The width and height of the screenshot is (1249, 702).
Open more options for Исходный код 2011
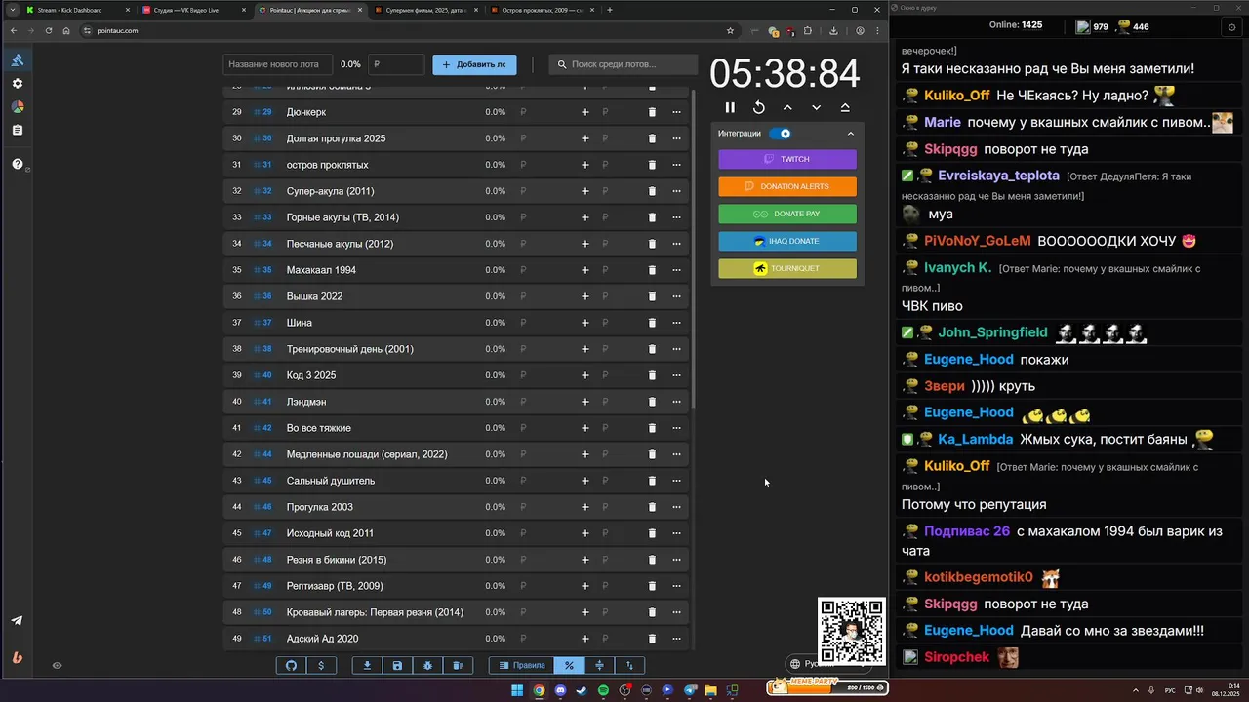click(676, 533)
